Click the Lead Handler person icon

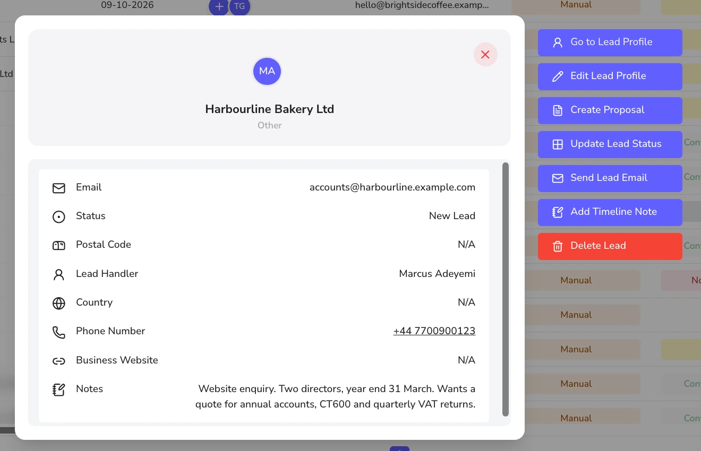click(x=59, y=274)
